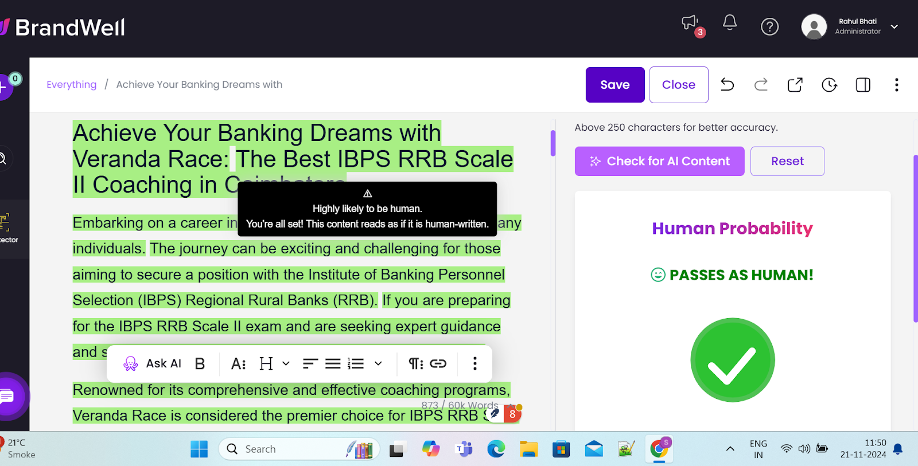The image size is (918, 466).
Task: Open the announcements megaphone icon
Action: click(x=690, y=24)
